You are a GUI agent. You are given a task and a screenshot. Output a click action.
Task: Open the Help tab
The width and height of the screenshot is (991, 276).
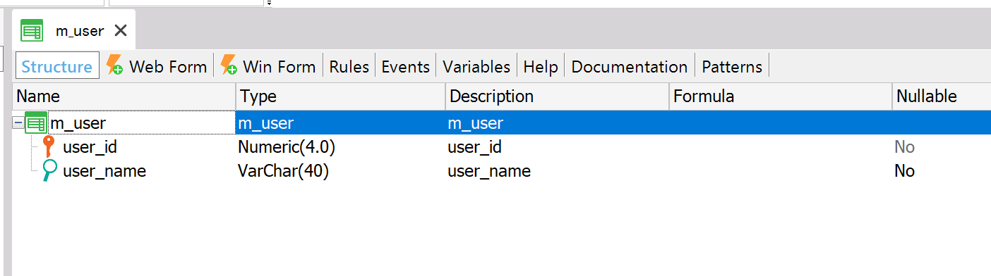(541, 67)
